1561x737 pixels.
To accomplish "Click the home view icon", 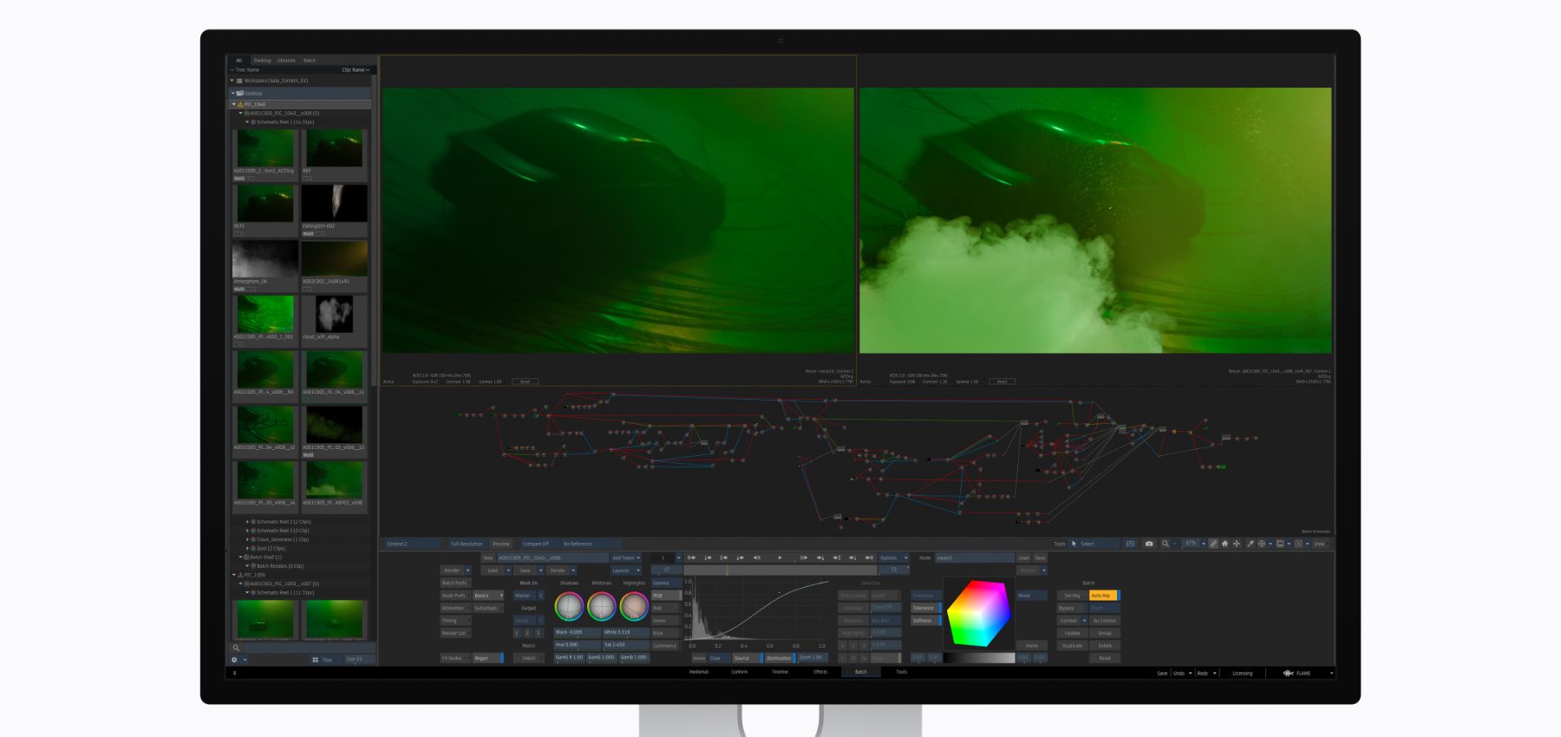I will pyautogui.click(x=1225, y=544).
